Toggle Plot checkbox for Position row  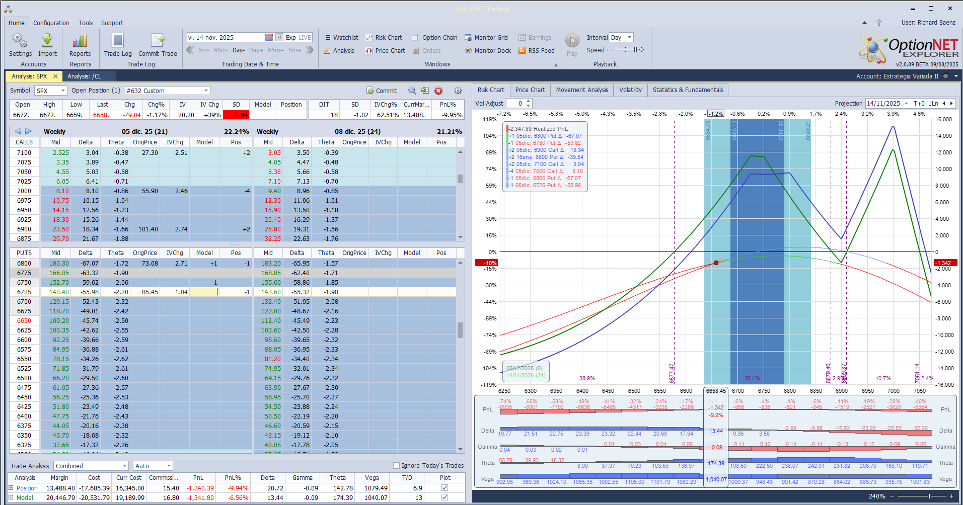click(445, 488)
